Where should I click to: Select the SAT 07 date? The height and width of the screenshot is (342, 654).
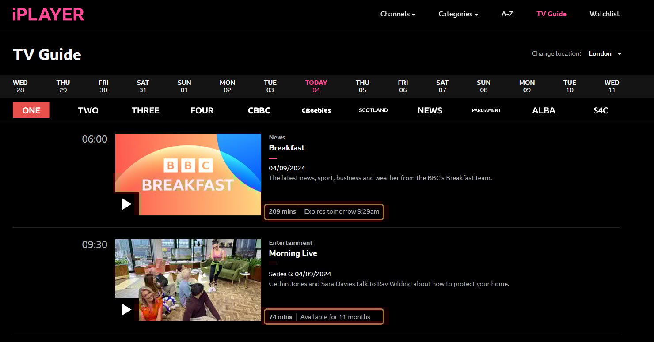click(x=442, y=86)
